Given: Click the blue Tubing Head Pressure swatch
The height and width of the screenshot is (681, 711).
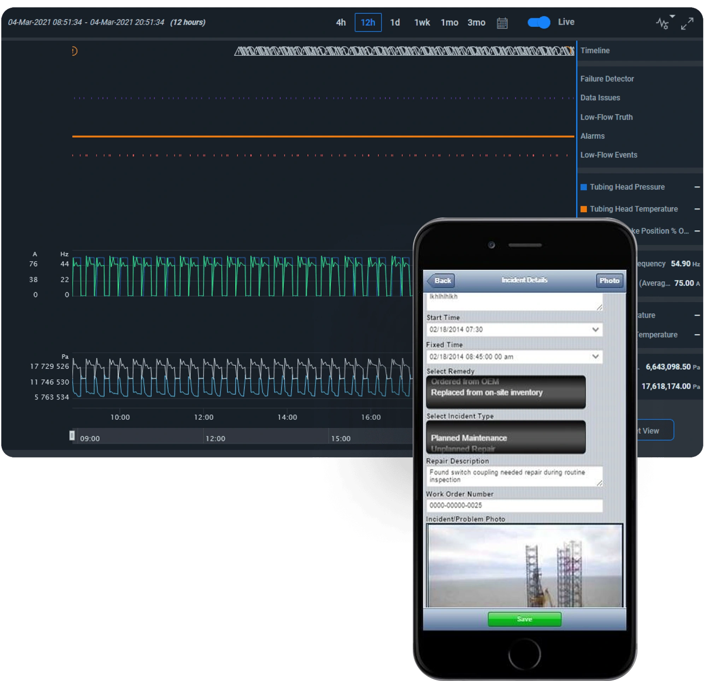Looking at the screenshot, I should tap(584, 187).
